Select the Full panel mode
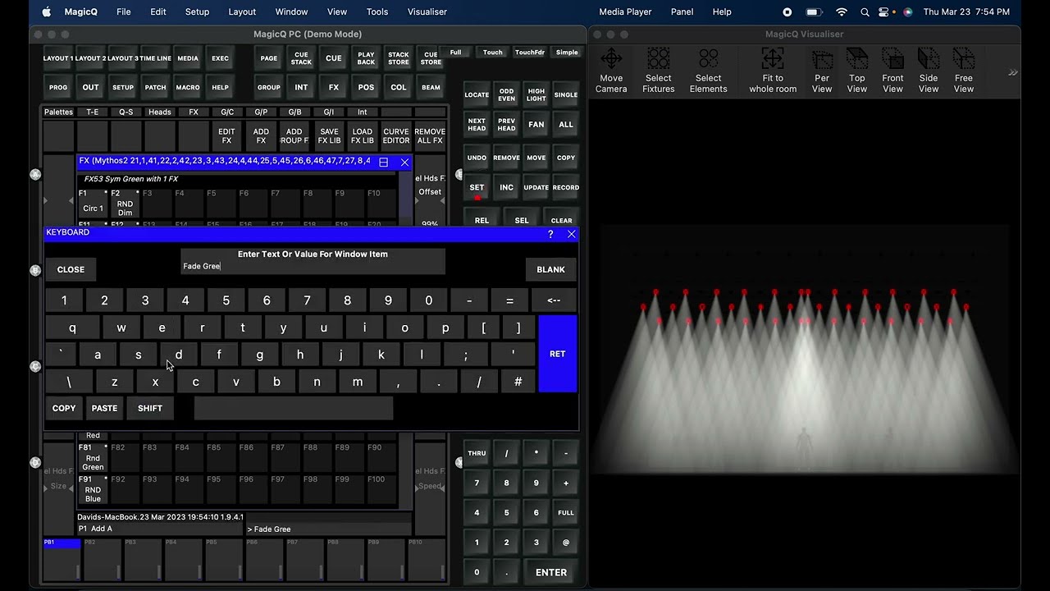Screen dimensions: 1050x591 455,53
